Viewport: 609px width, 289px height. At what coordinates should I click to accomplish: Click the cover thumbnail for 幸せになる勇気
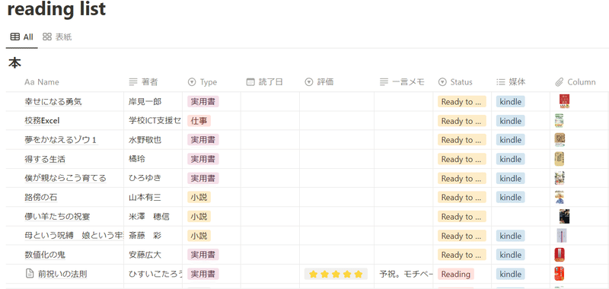point(564,102)
